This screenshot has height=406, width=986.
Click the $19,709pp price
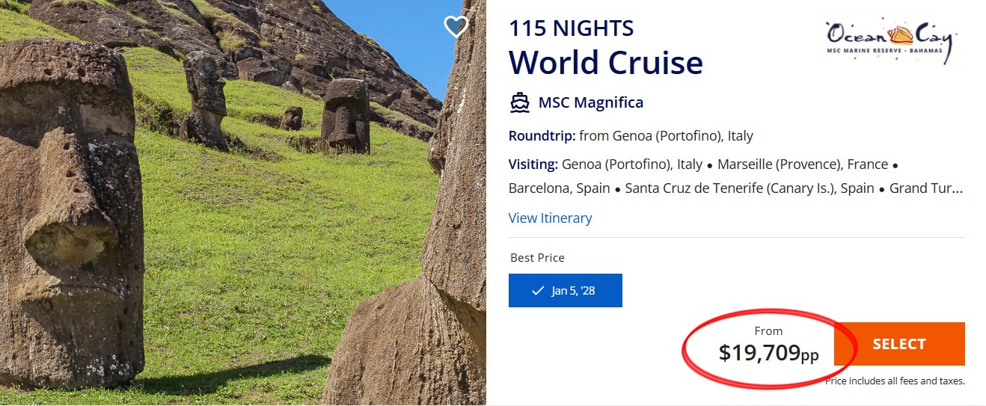(x=768, y=352)
